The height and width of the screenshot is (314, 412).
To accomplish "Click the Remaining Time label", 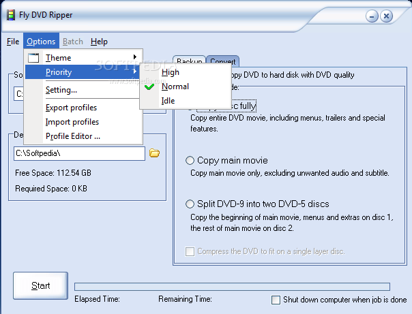I will click(x=185, y=299).
